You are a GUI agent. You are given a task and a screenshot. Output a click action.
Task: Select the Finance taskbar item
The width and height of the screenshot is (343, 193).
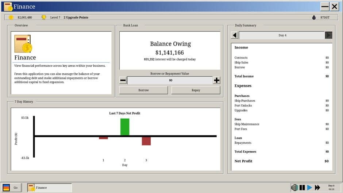coord(49,188)
